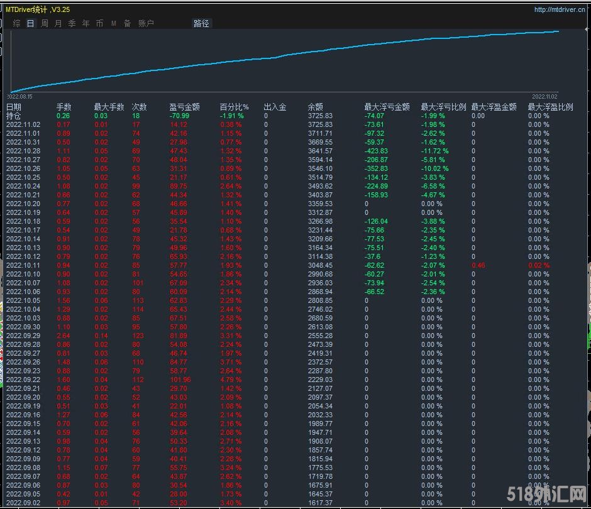Open the 季 quarterly tab
The image size is (591, 509).
tap(72, 23)
